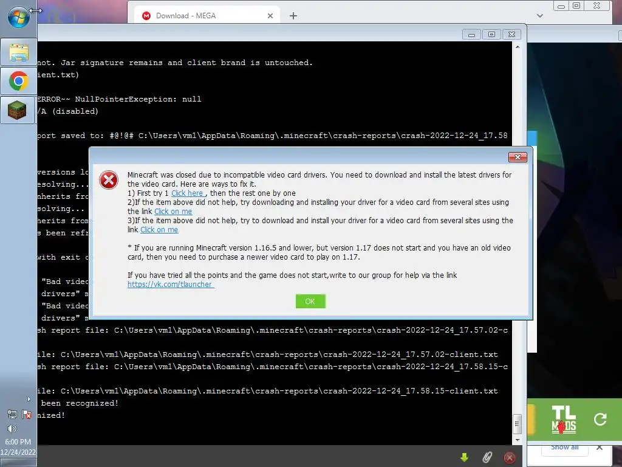Image resolution: width=622 pixels, height=467 pixels.
Task: Open the Minecraft launcher taskbar icon
Action: (18, 109)
